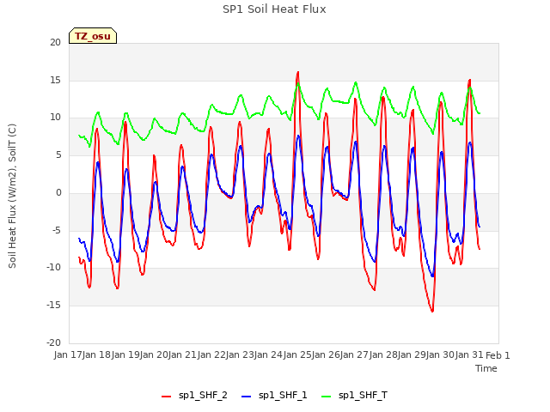Image resolution: width=550 pixels, height=412 pixels.
Task: Click the y-axis tick label 5
Action: [x=58, y=155]
